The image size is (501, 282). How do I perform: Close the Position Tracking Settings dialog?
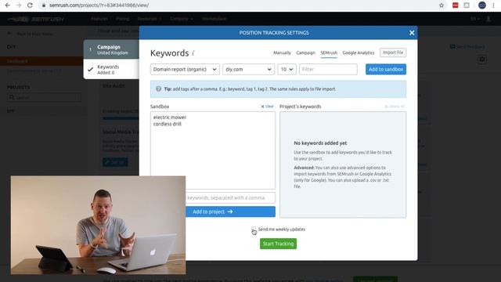click(x=412, y=33)
